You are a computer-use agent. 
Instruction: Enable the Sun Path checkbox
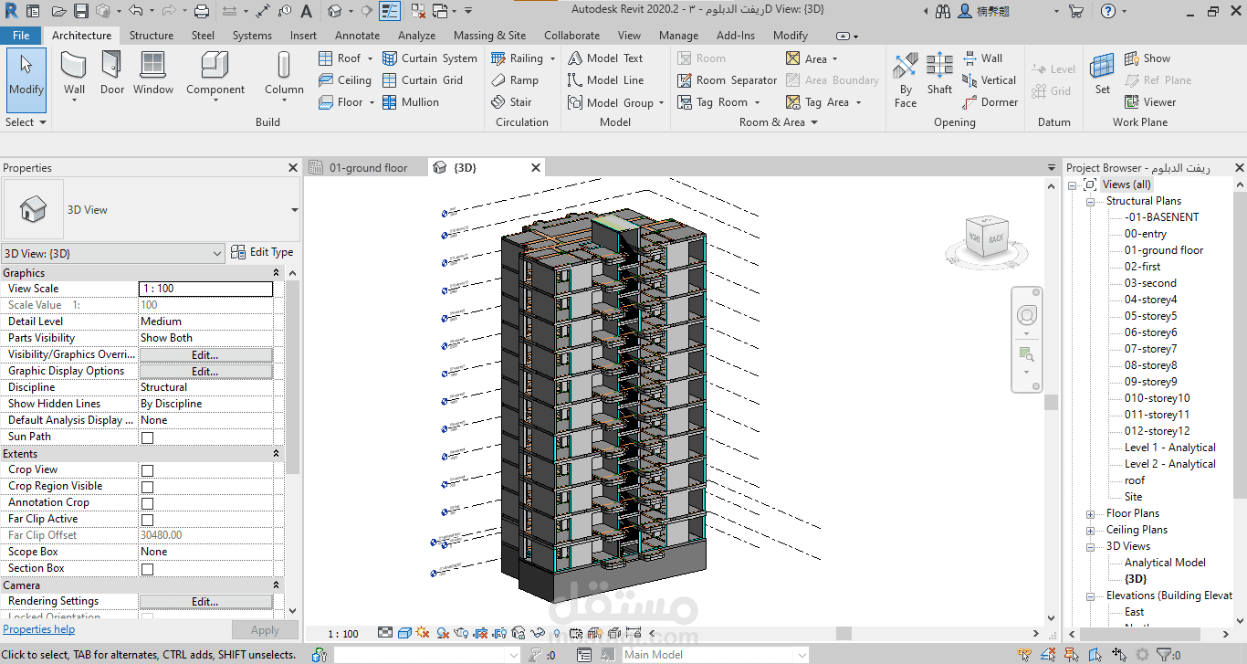(147, 437)
